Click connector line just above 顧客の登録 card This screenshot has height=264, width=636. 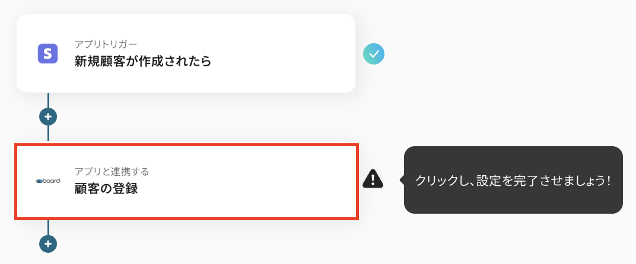pyautogui.click(x=48, y=133)
